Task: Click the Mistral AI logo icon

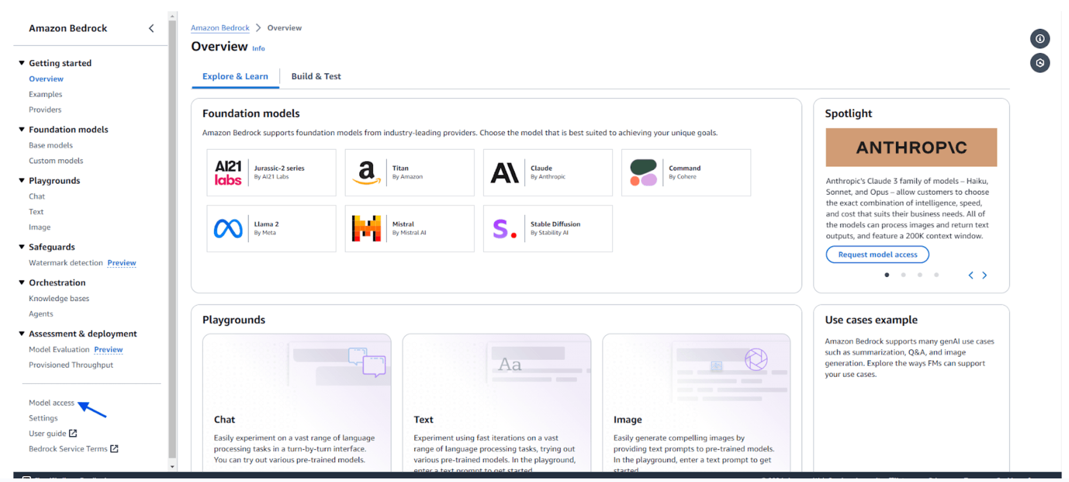Action: click(x=366, y=228)
